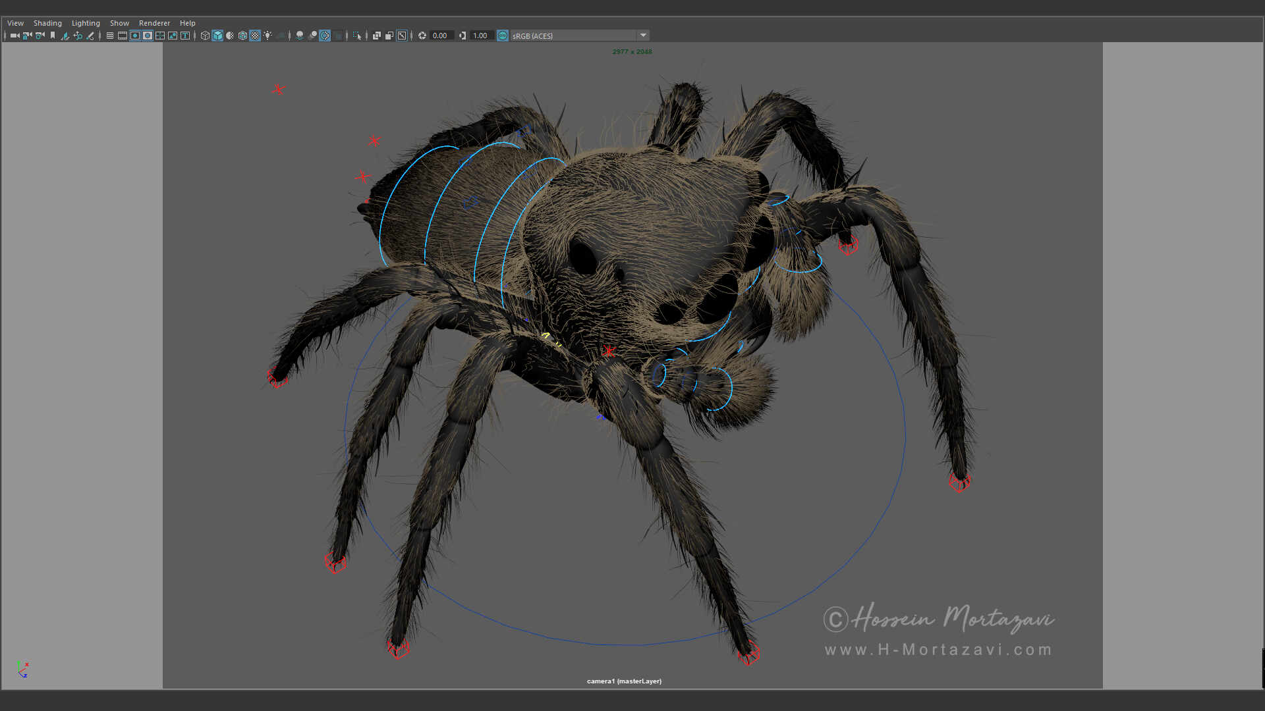Open the Shading menu
This screenshot has height=711, width=1265.
click(x=47, y=22)
